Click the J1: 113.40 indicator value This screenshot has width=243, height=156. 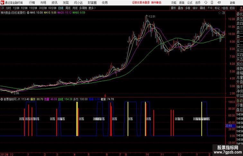pyautogui.click(x=23, y=99)
